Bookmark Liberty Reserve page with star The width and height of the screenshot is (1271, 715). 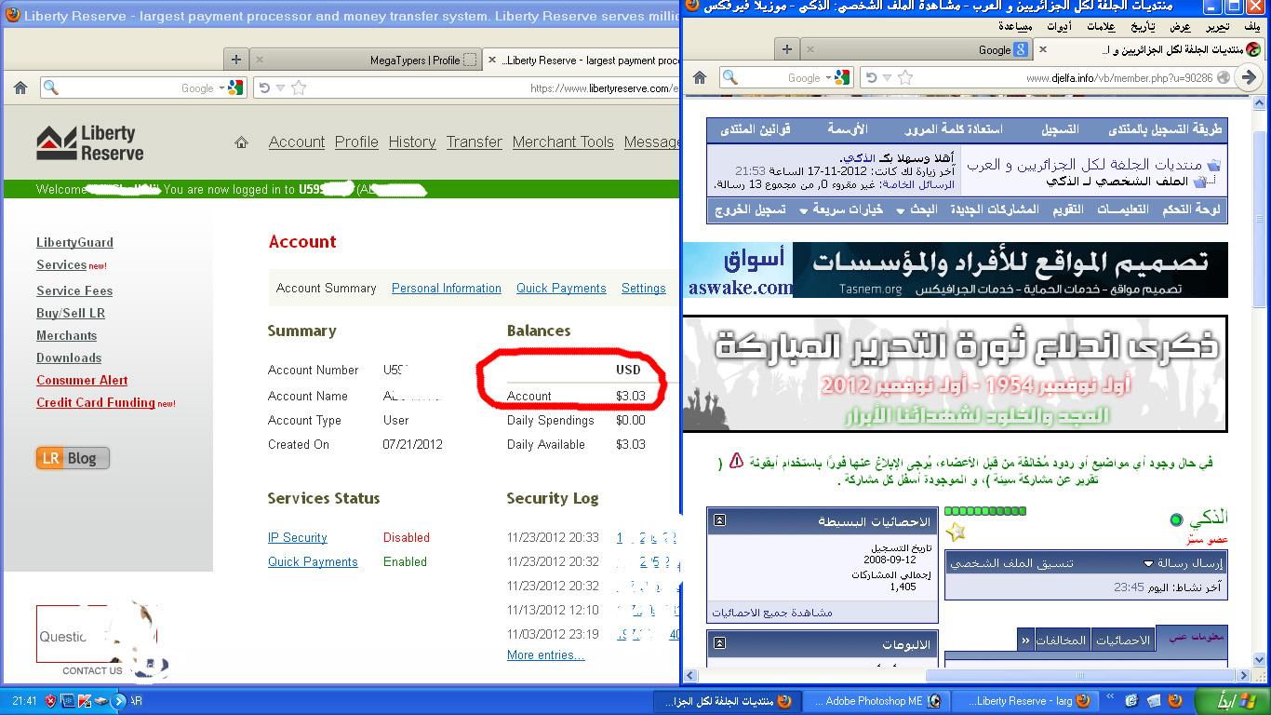pyautogui.click(x=299, y=88)
